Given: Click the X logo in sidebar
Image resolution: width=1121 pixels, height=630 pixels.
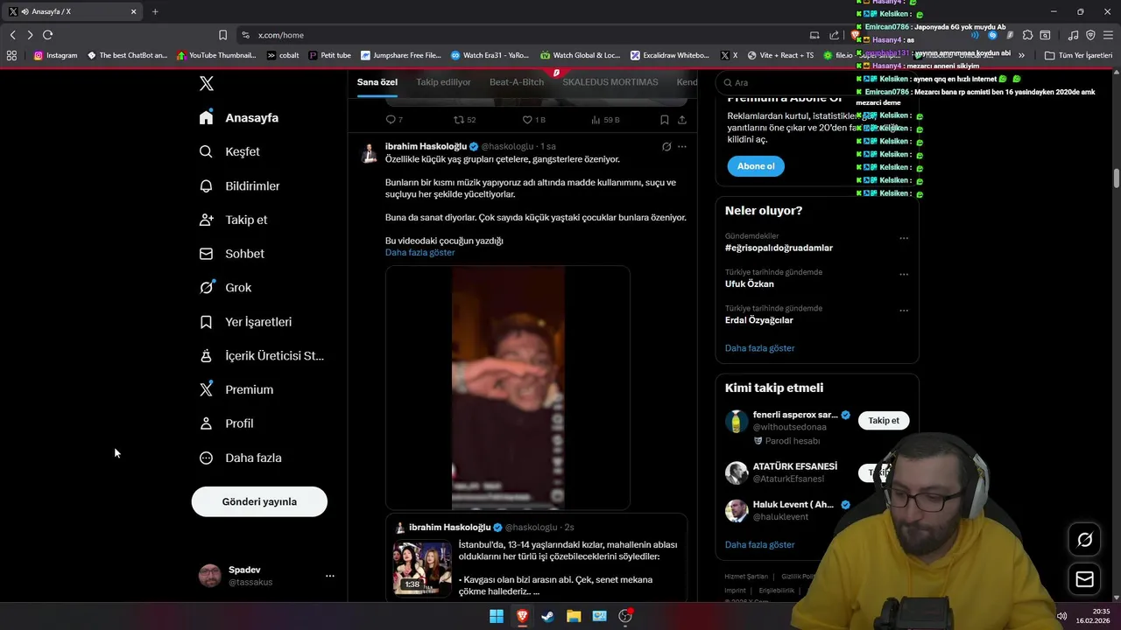Looking at the screenshot, I should [206, 83].
